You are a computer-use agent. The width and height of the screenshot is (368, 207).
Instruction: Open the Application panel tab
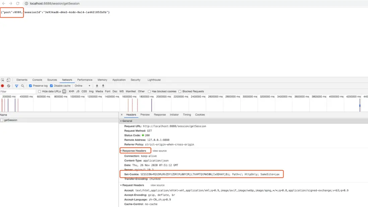tap(119, 80)
